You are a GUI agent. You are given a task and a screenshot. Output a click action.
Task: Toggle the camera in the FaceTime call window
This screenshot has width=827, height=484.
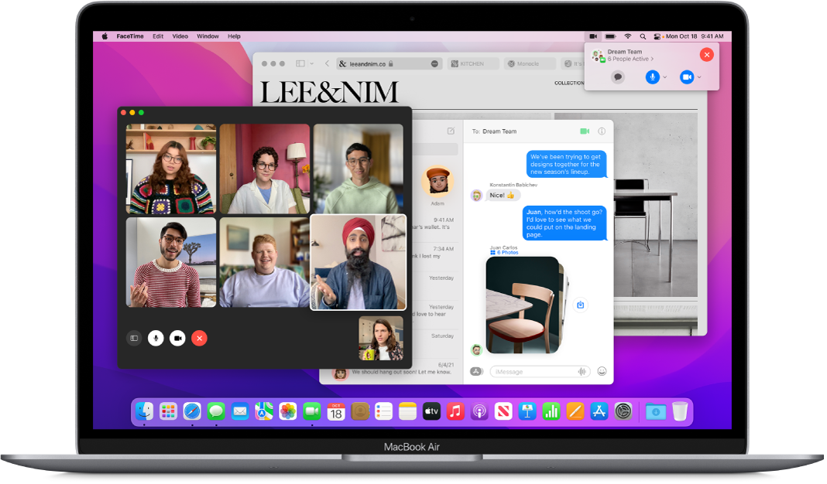[177, 338]
